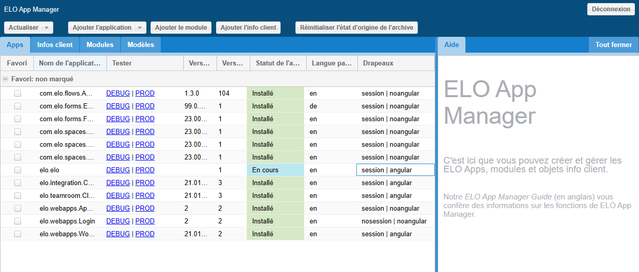The height and width of the screenshot is (272, 639).
Task: Select the app name elo.webapps.Login
Action: 67,221
